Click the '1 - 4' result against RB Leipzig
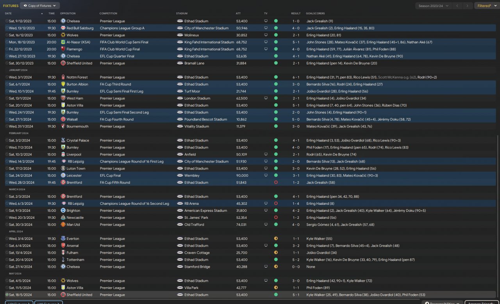500x304 pixels. pos(296,204)
